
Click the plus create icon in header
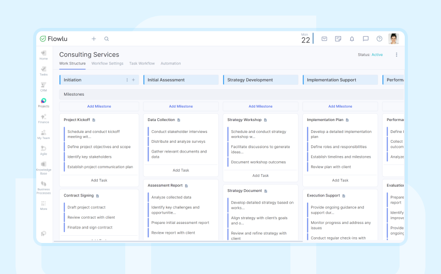point(94,39)
